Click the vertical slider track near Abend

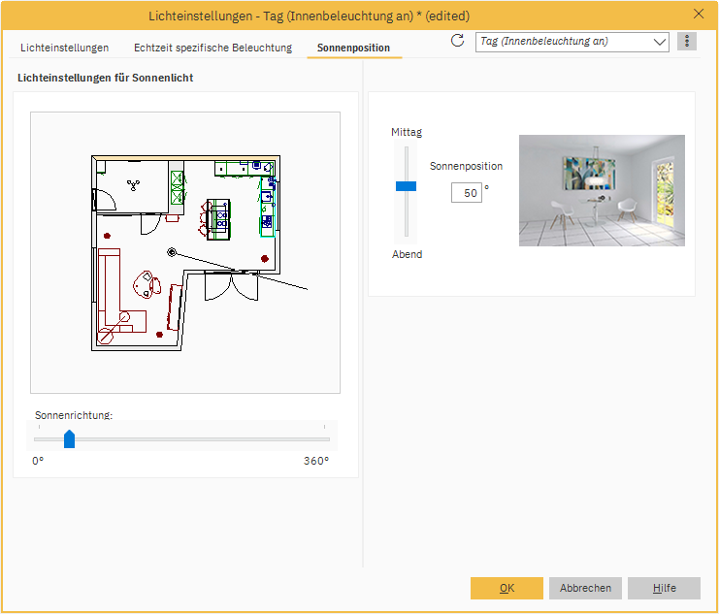pyautogui.click(x=406, y=226)
